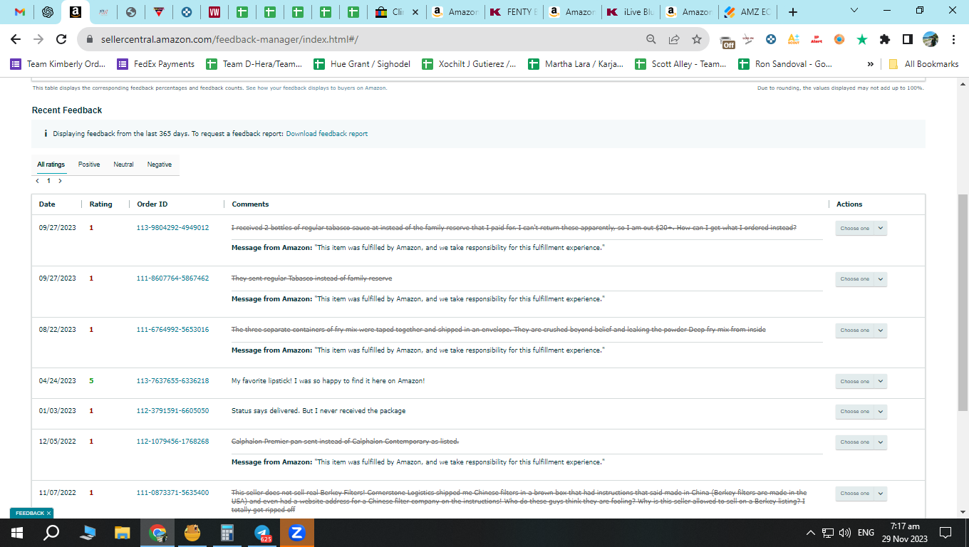Open Choose one dropdown for 01/03/2023 feedback
This screenshot has height=547, width=969.
point(861,412)
